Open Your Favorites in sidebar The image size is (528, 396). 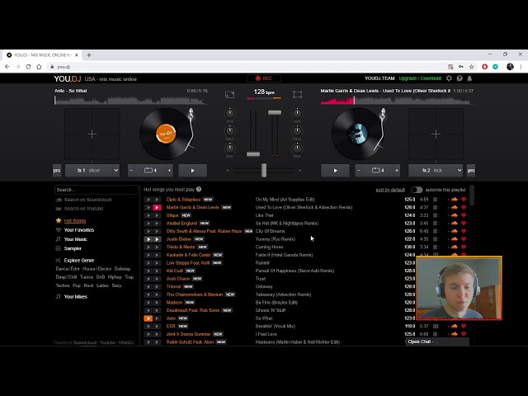(79, 230)
